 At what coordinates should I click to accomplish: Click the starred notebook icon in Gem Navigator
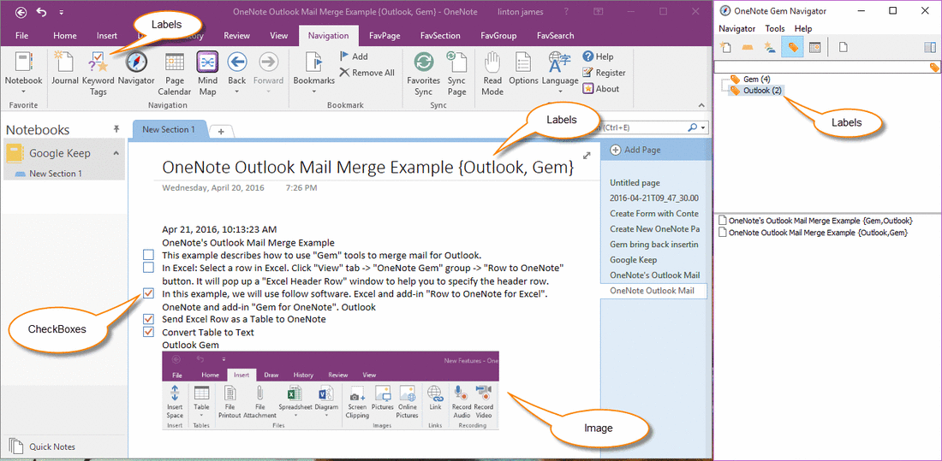coord(770,47)
